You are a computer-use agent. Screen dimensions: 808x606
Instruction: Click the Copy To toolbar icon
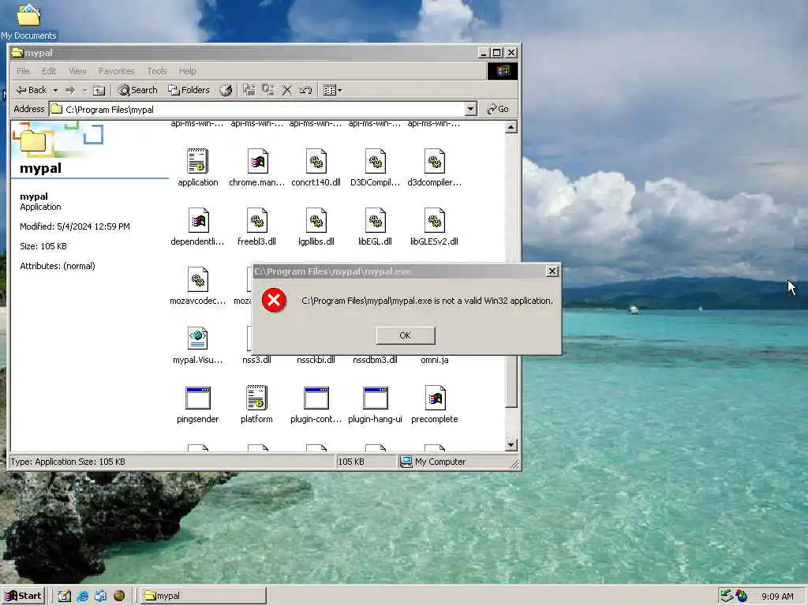[x=268, y=90]
